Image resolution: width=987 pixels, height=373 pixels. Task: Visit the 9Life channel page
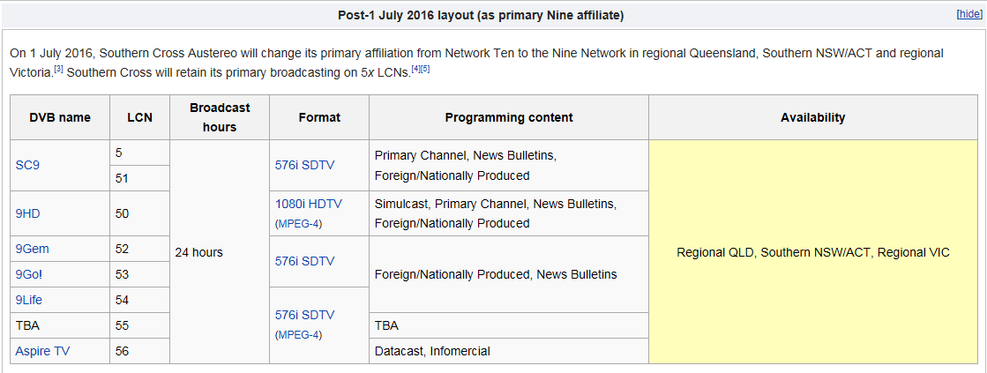(29, 300)
